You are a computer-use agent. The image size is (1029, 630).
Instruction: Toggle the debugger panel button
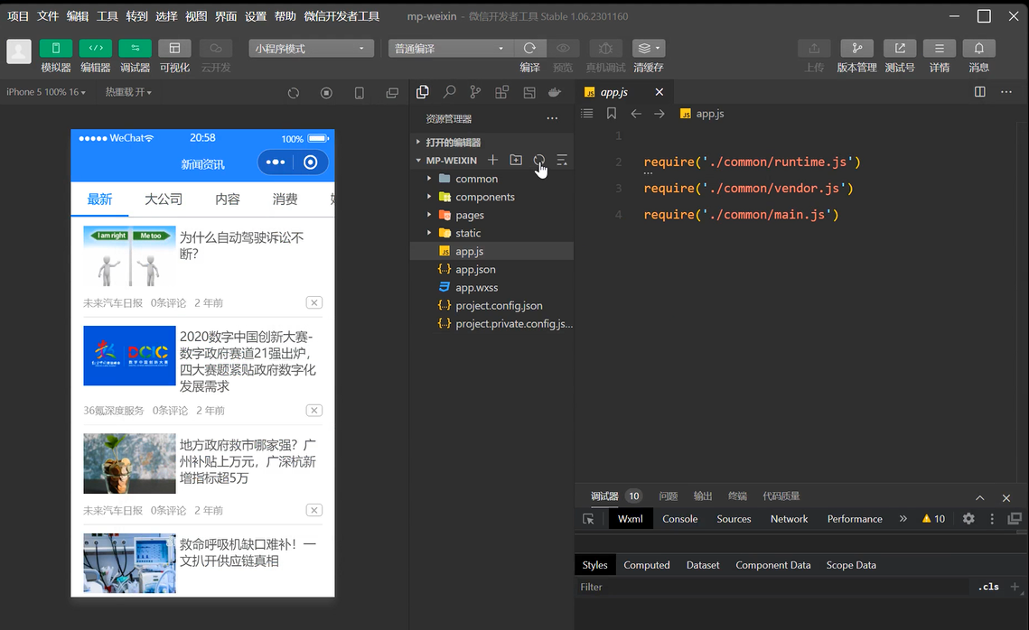tap(136, 48)
